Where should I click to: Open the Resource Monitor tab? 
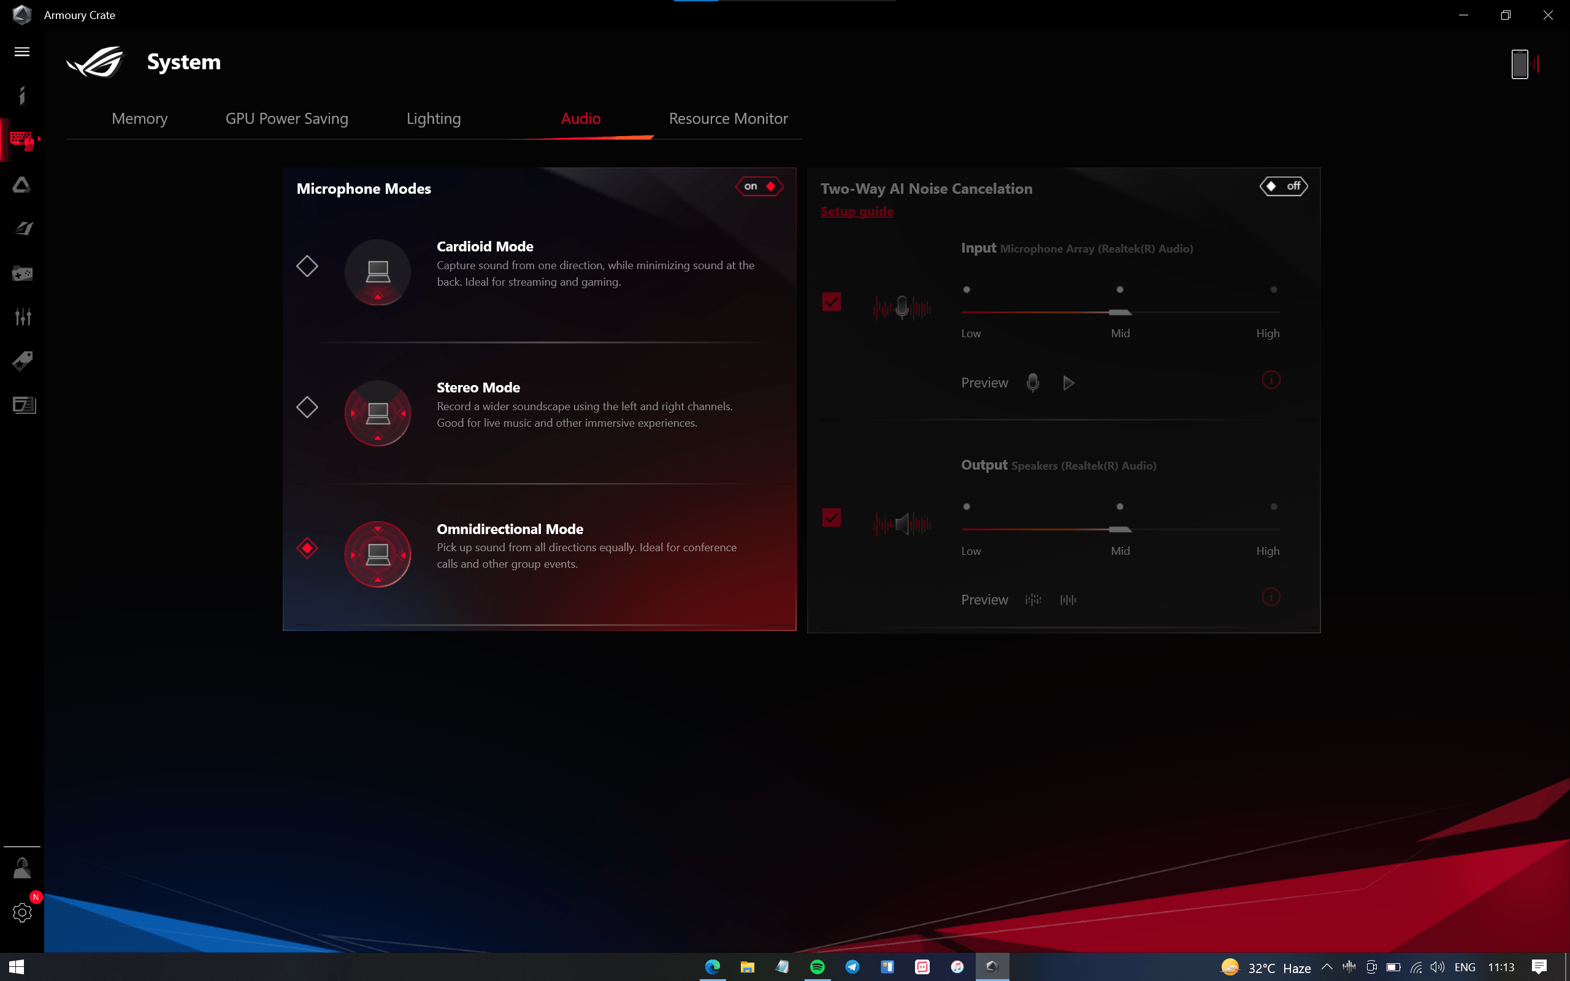(x=728, y=119)
